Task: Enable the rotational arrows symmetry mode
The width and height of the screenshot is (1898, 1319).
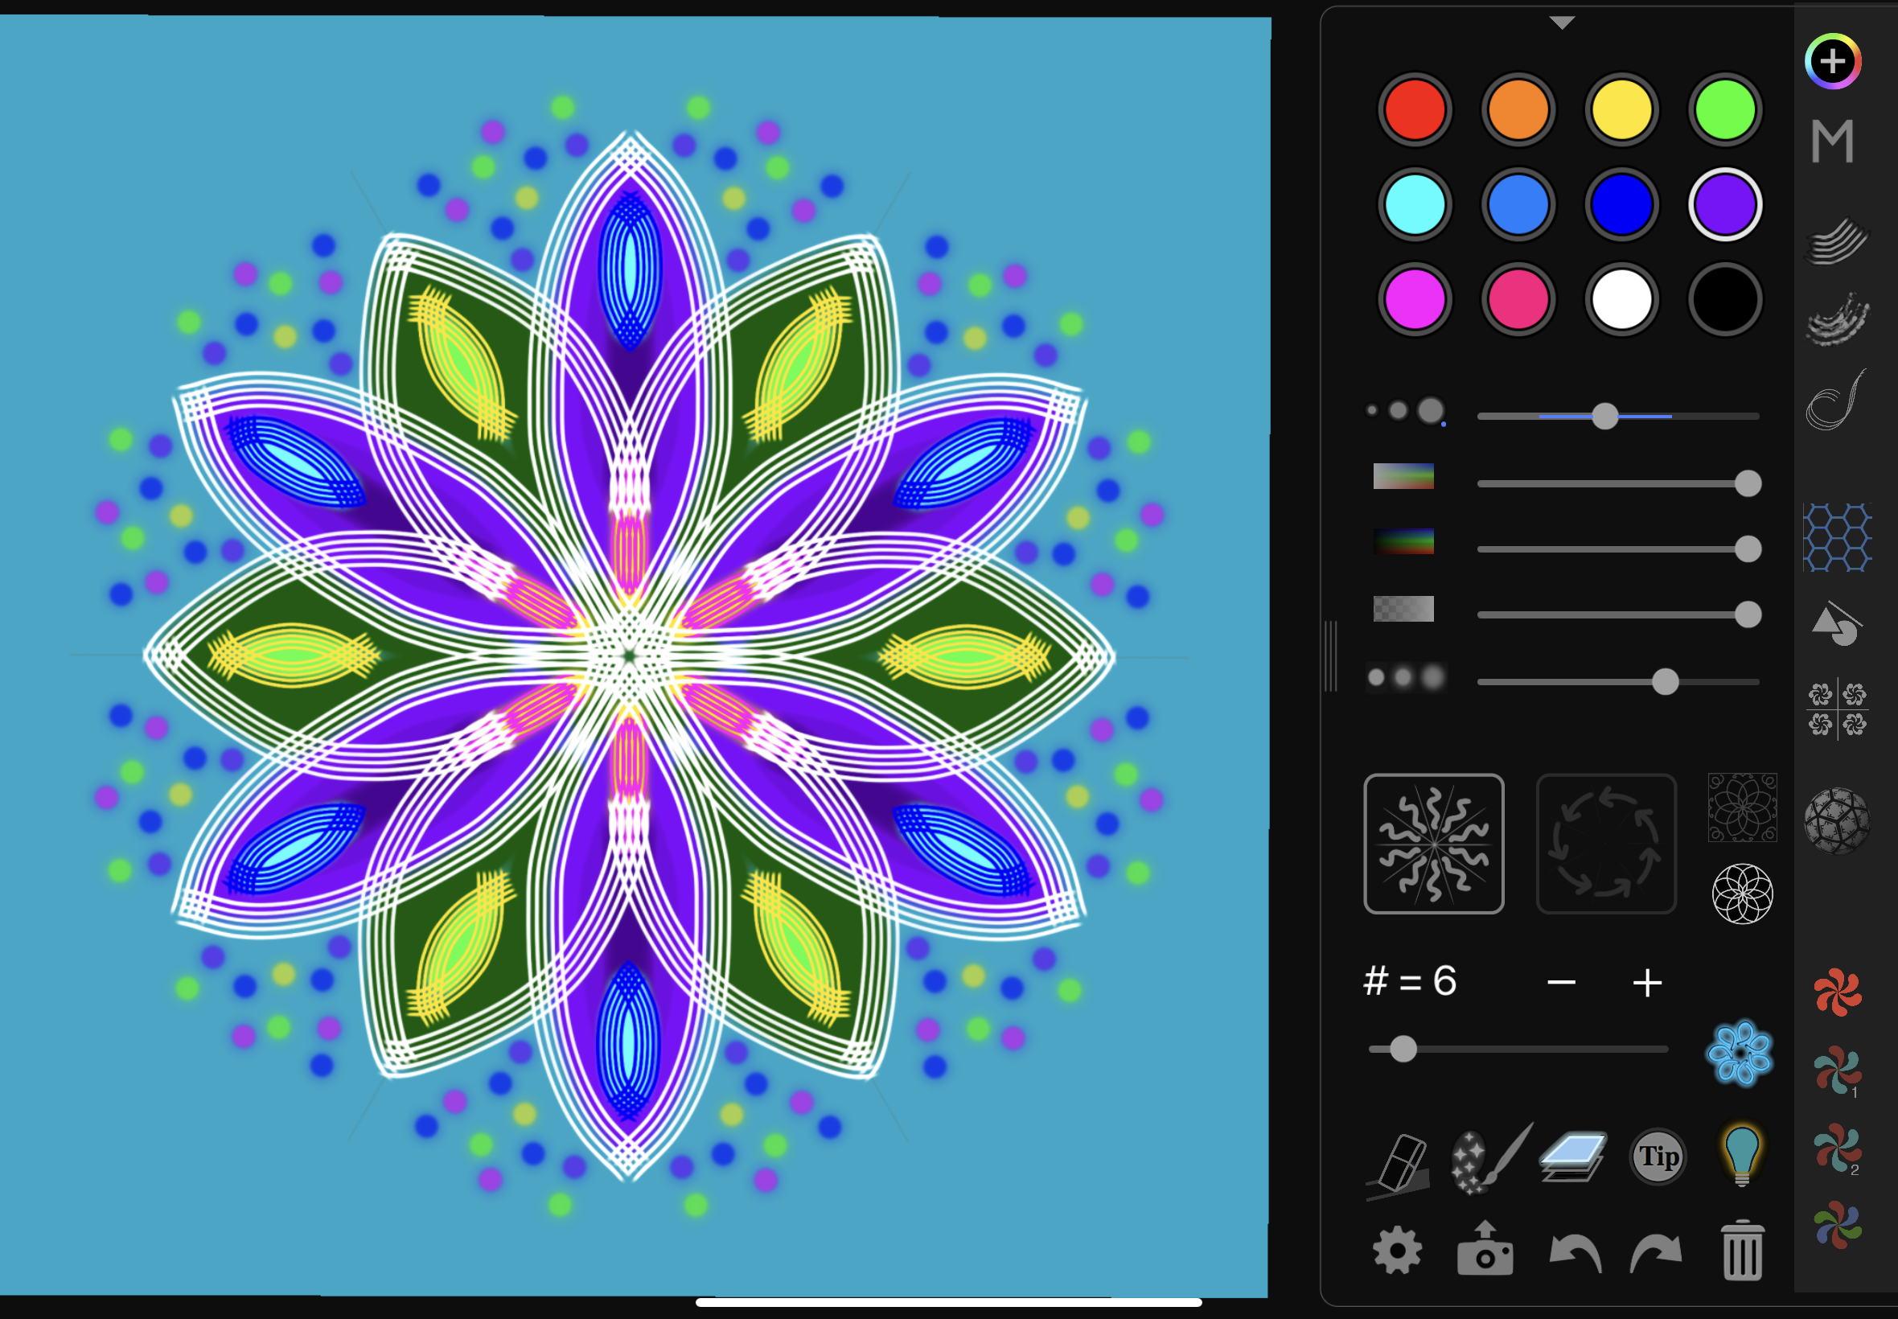Action: pyautogui.click(x=1605, y=844)
